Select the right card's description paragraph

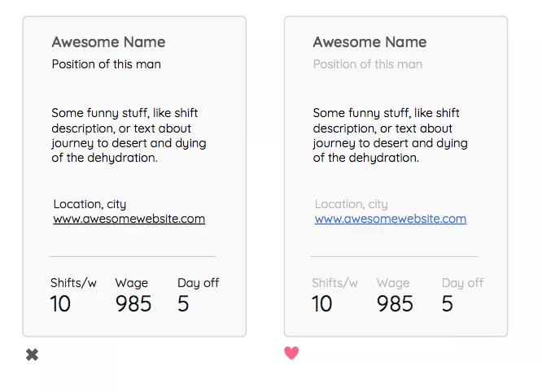tap(390, 136)
